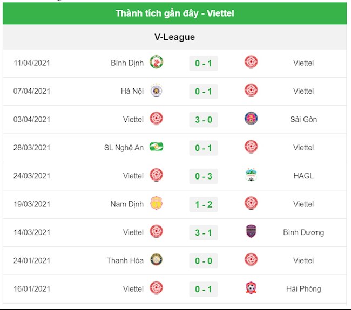Screen dimensions: 351x310
Task: Open the 3 - 0 score versus Sài Gòn
Action: coord(204,120)
